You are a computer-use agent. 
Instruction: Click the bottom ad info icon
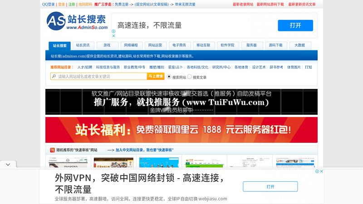click(317, 171)
